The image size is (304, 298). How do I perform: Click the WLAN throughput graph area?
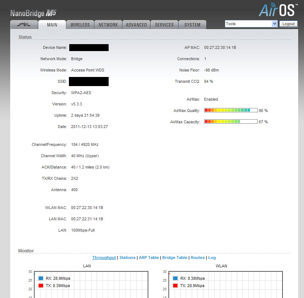click(x=226, y=285)
